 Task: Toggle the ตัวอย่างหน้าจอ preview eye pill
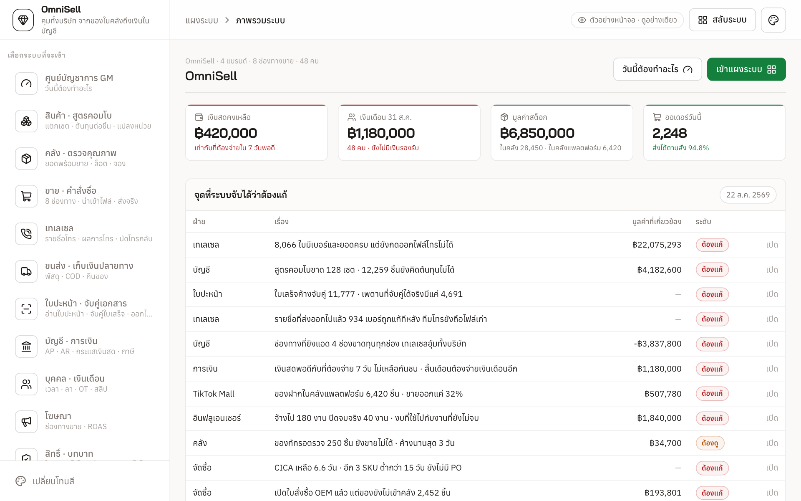point(627,20)
